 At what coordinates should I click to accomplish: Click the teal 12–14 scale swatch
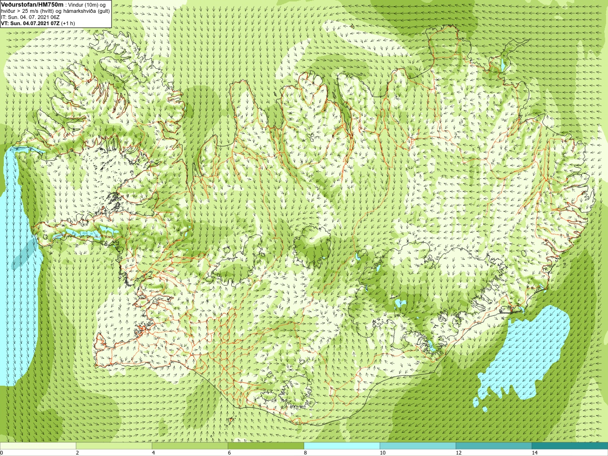[494, 446]
